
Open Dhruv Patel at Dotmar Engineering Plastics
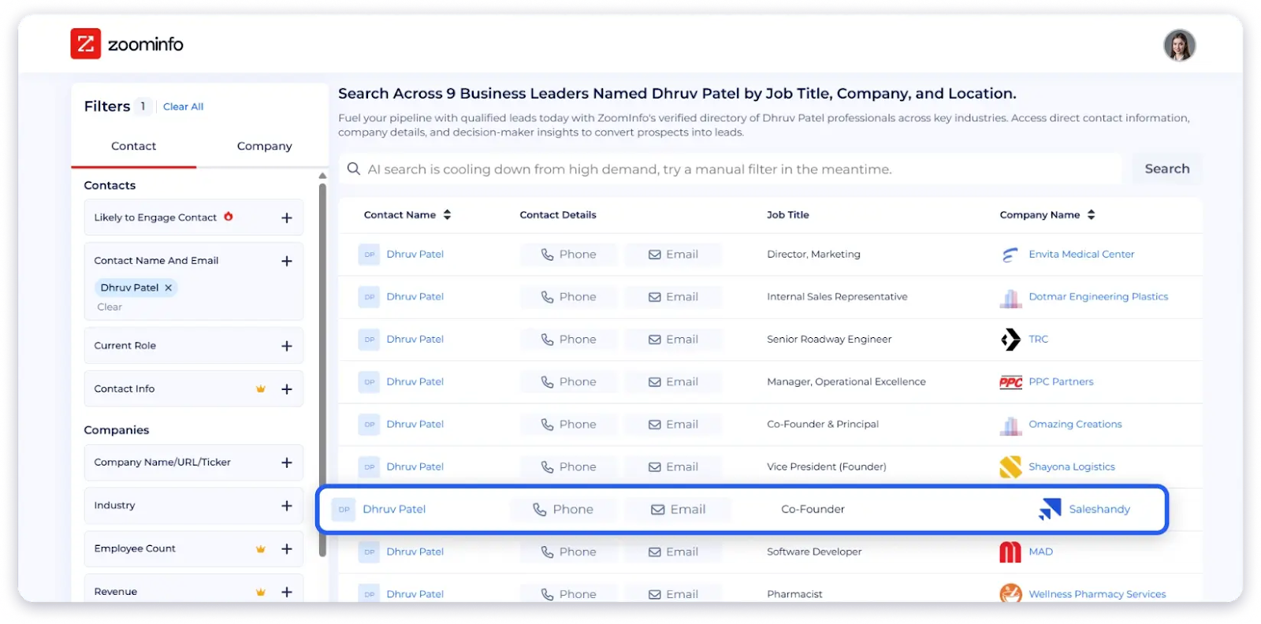(x=415, y=297)
